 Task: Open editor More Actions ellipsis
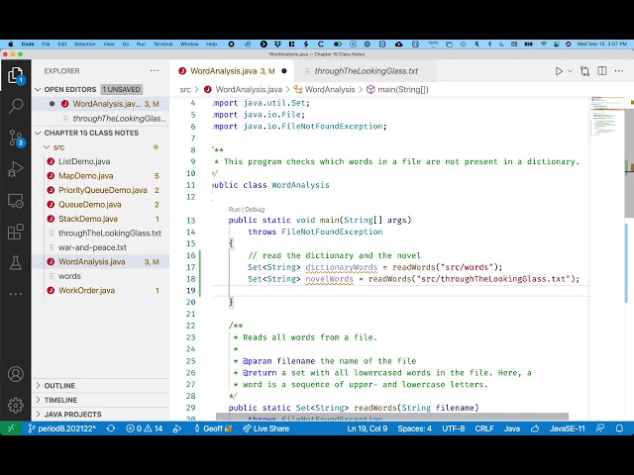(618, 71)
